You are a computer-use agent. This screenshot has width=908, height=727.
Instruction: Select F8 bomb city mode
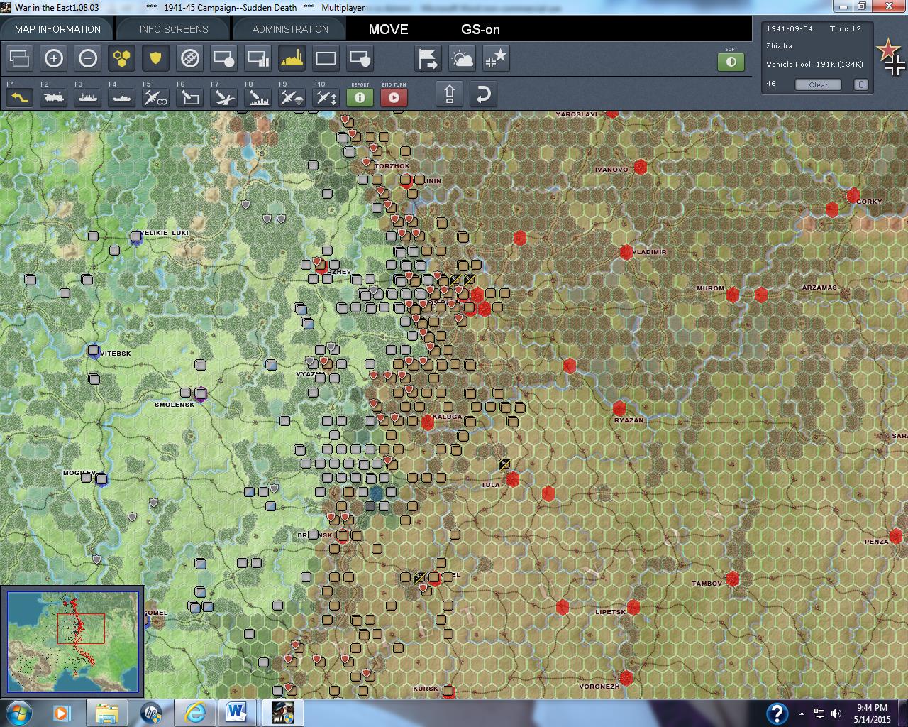pos(258,96)
